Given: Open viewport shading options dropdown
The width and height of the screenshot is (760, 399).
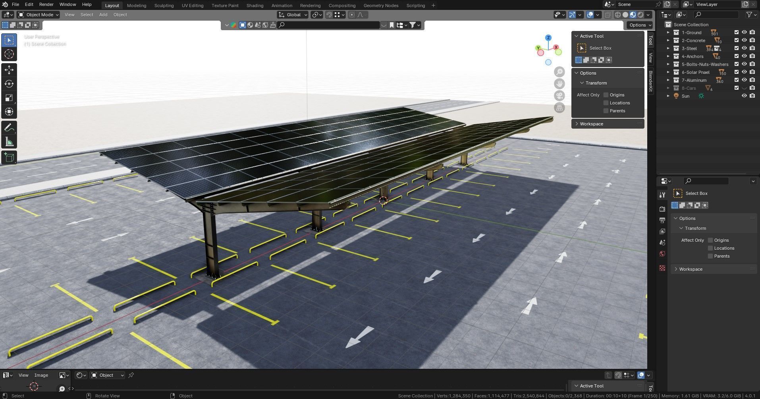Looking at the screenshot, I should (648, 15).
